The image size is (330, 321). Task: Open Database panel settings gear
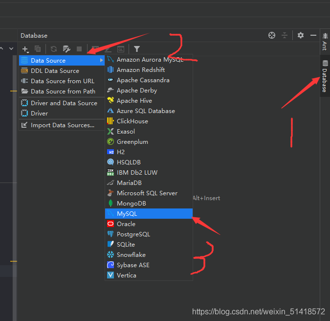click(301, 35)
